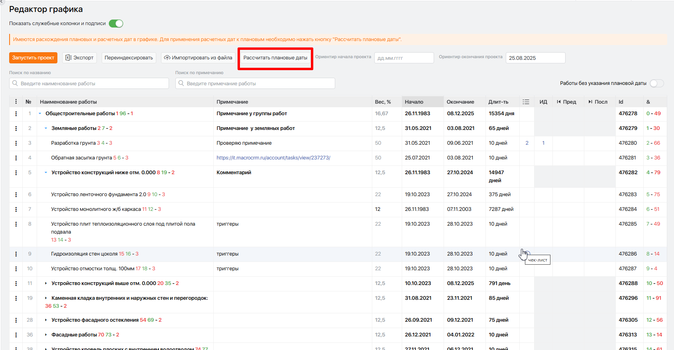Open kebab menu for Фасадные работы row
This screenshot has width=674, height=350.
[16, 335]
